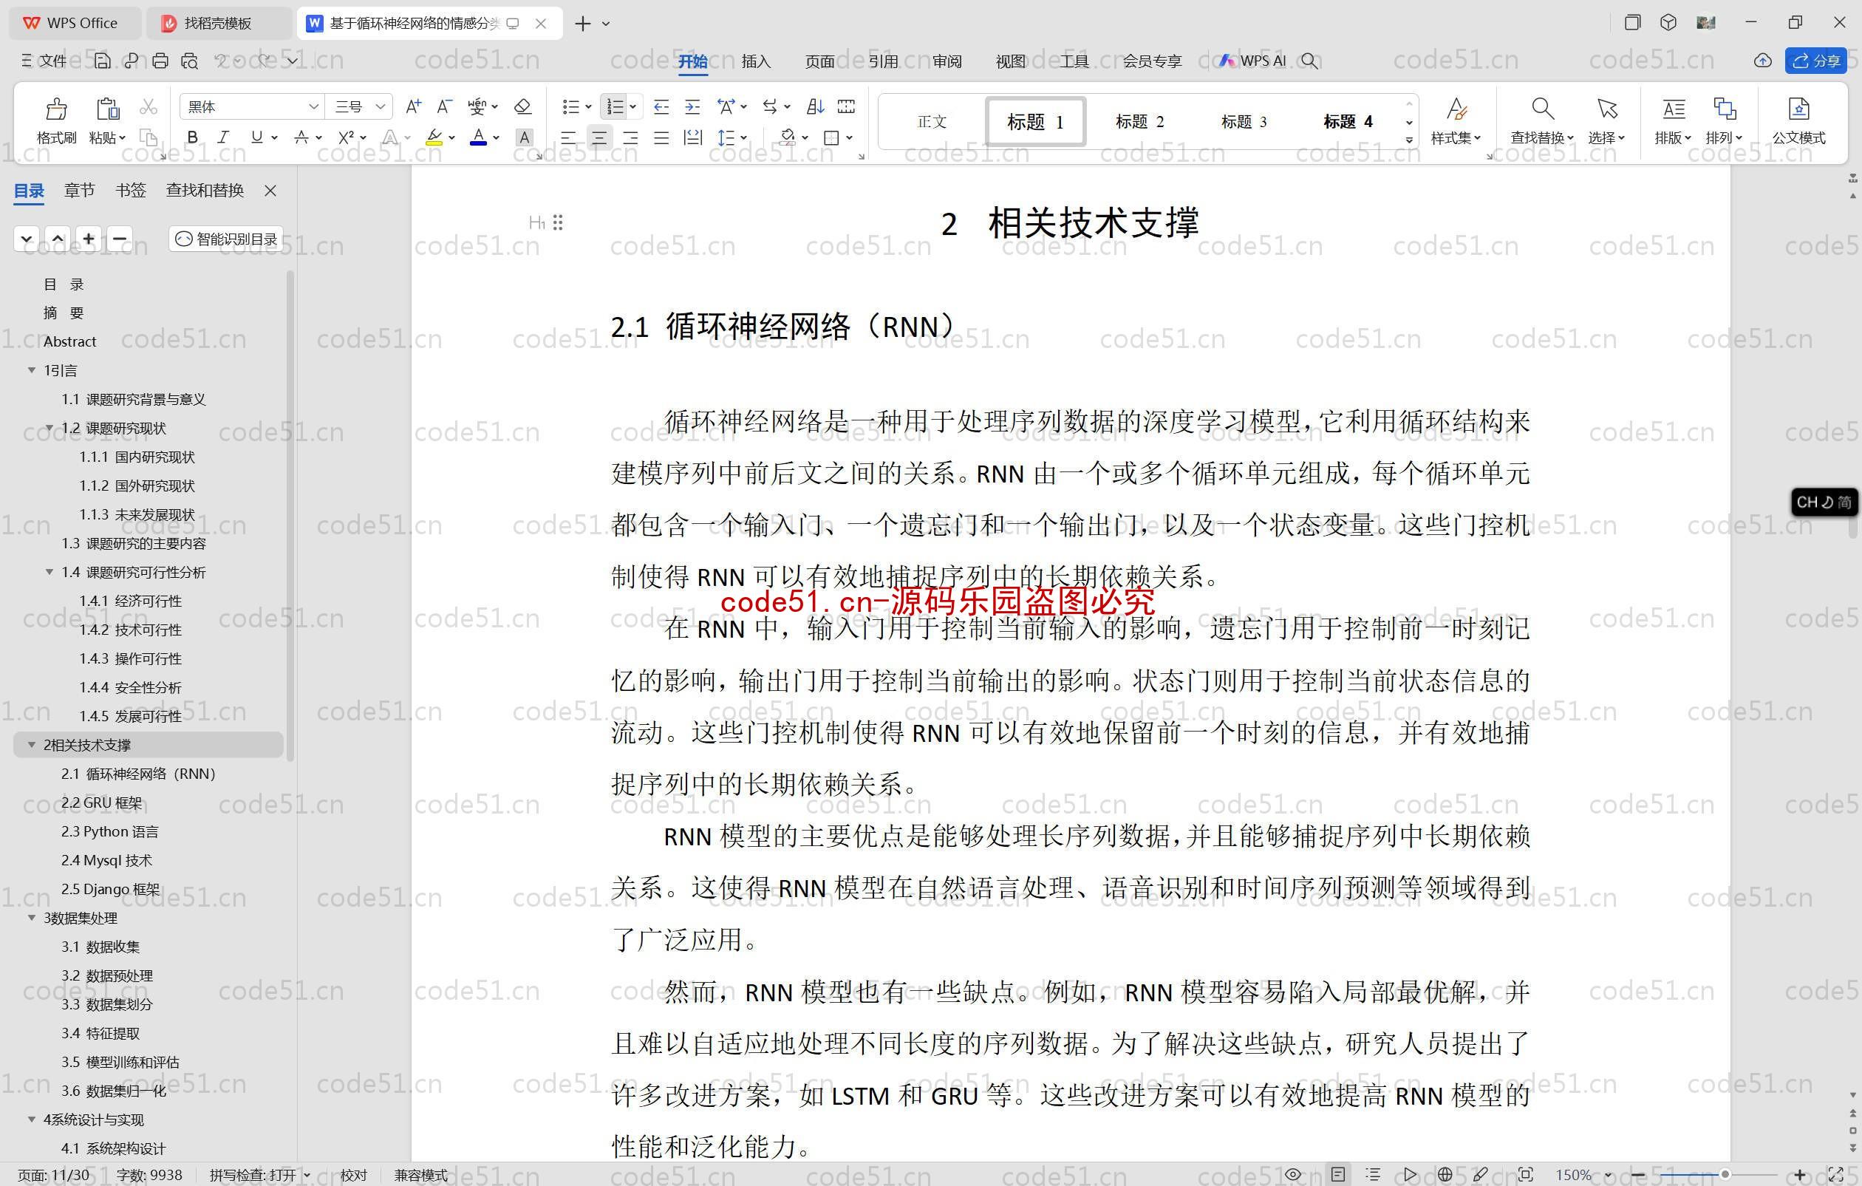Image resolution: width=1862 pixels, height=1186 pixels.
Task: Click the Typesetting (排版) icon
Action: point(1674,108)
